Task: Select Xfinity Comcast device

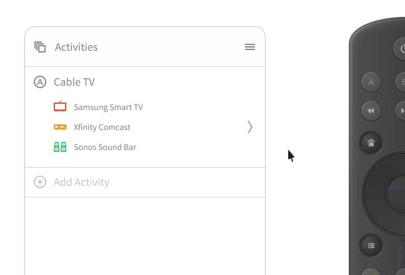Action: 102,127
